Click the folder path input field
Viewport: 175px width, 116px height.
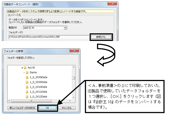(49, 37)
